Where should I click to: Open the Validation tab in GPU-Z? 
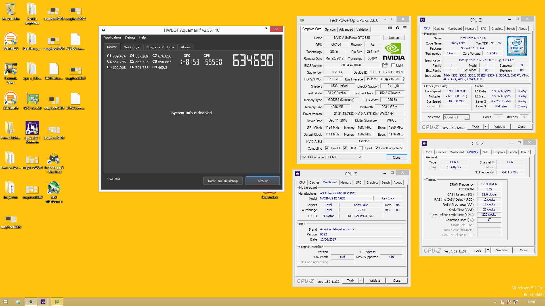tap(363, 29)
